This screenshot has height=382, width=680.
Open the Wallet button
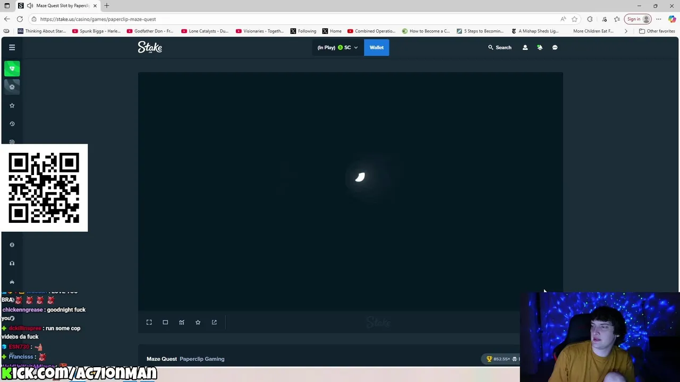[377, 47]
